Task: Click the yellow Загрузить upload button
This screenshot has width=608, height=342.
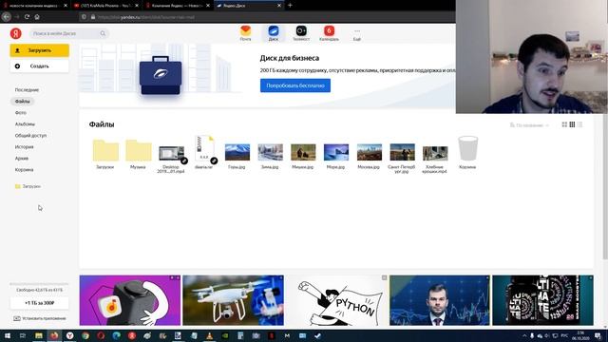Action: point(39,50)
